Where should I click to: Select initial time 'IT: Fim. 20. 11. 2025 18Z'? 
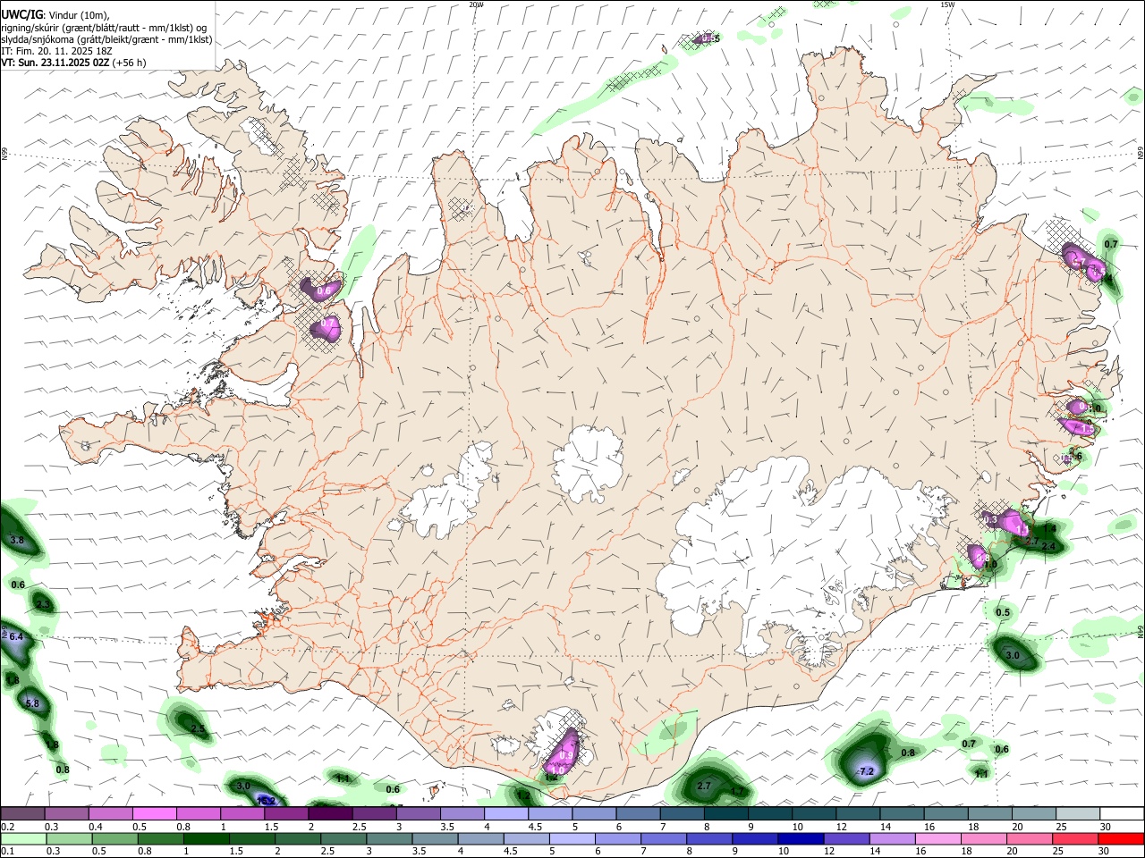tap(57, 51)
